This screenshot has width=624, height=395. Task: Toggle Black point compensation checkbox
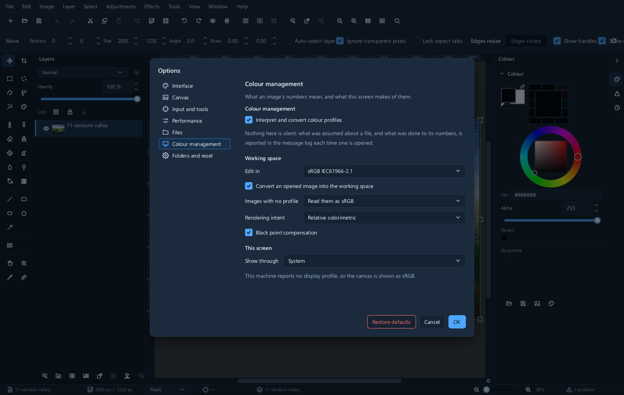coord(249,232)
